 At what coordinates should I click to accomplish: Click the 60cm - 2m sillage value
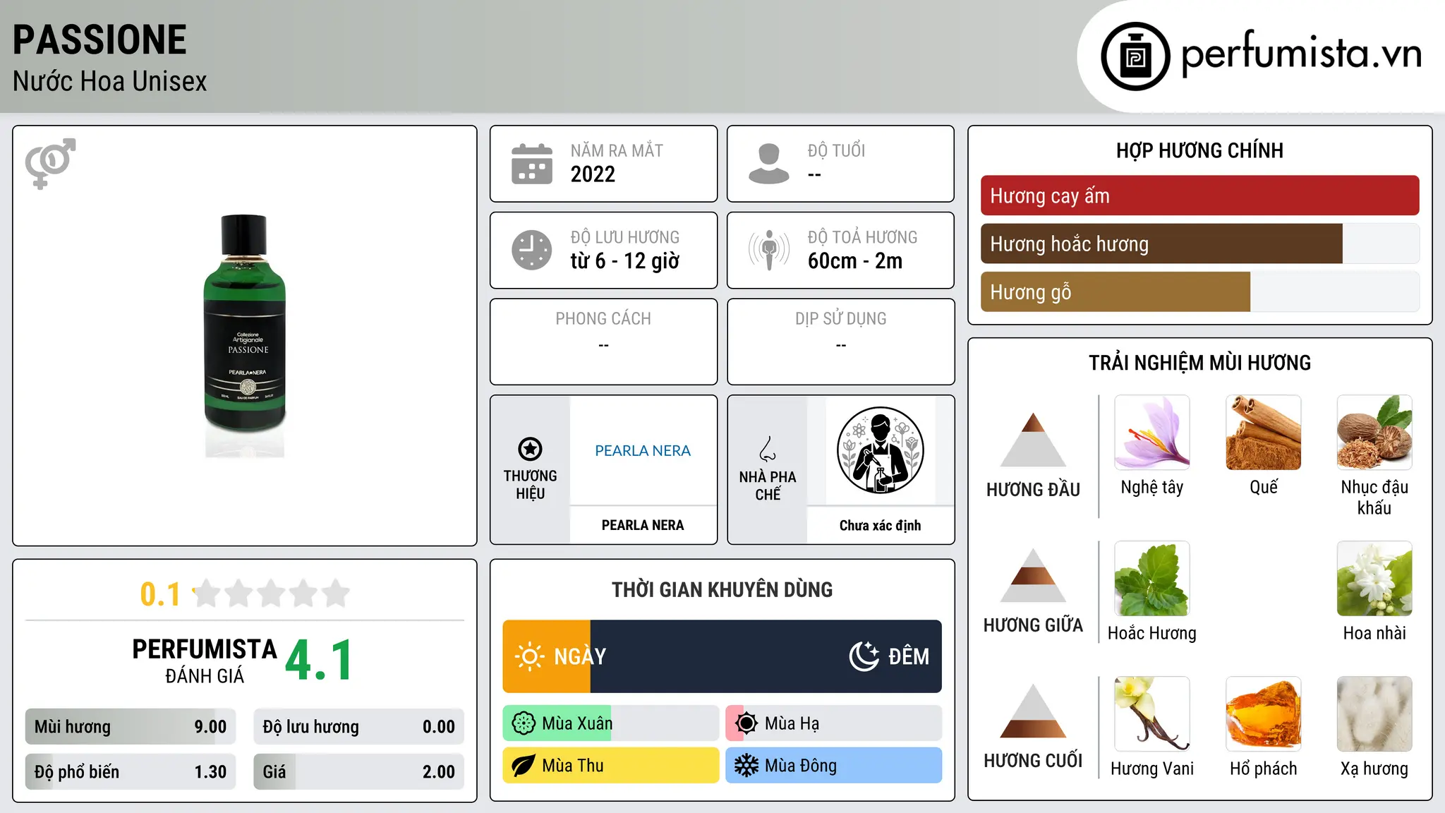point(855,261)
